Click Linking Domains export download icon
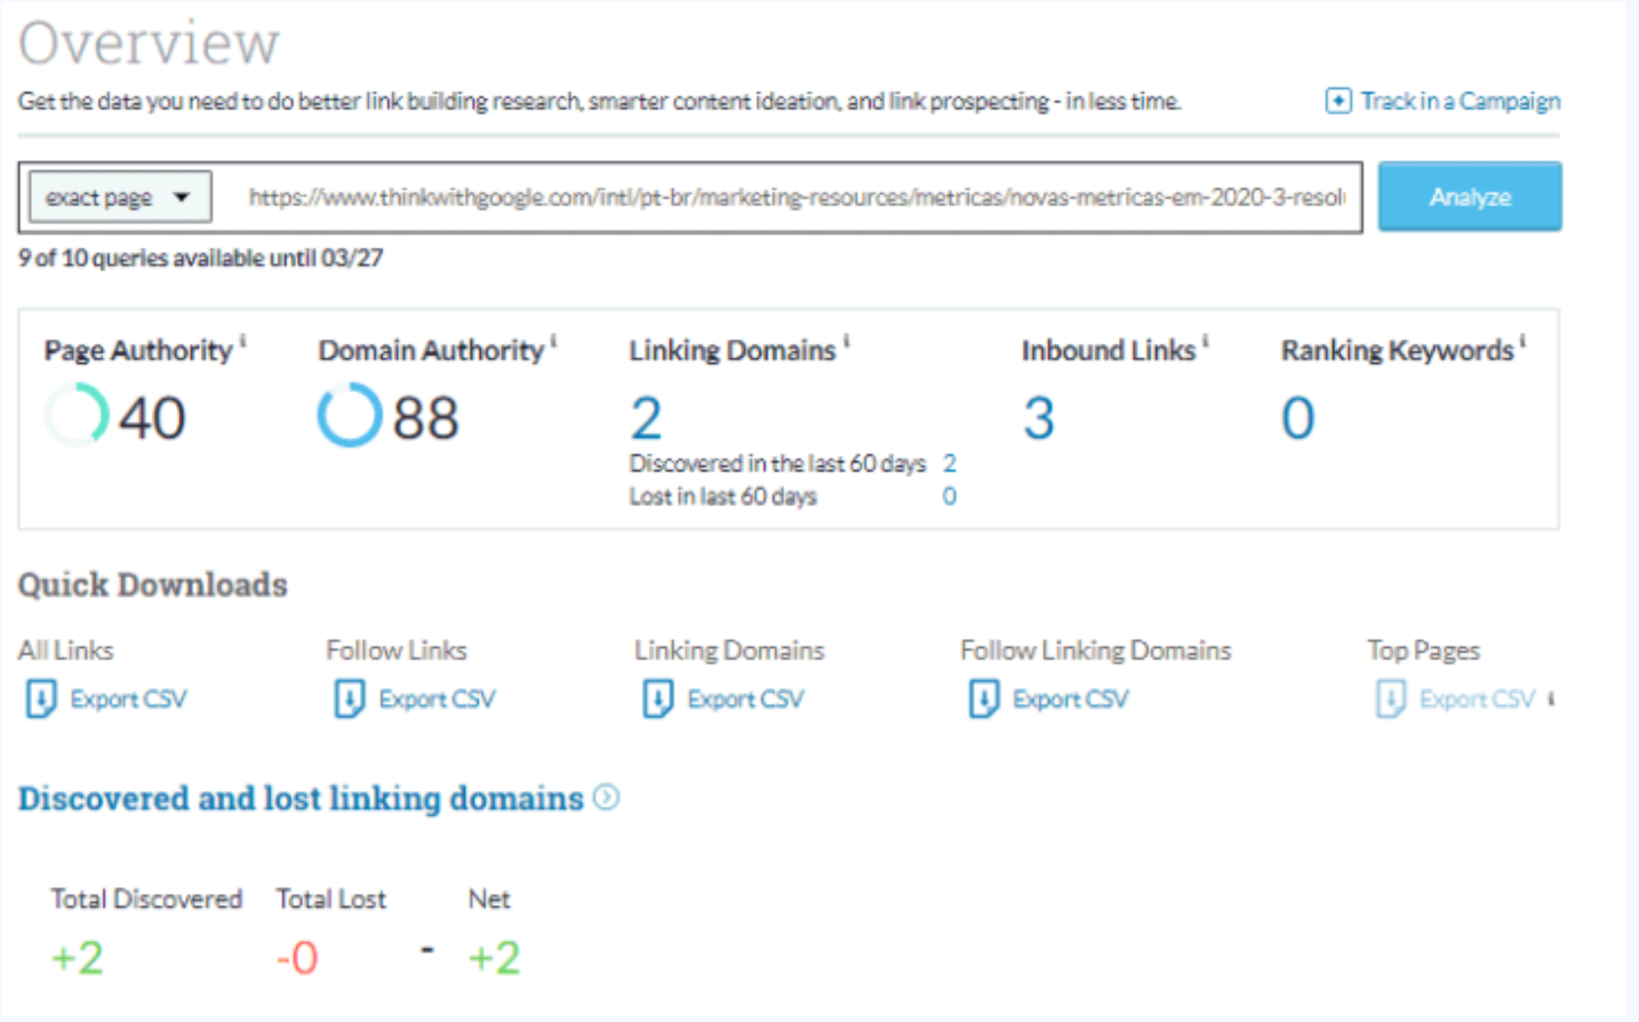The image size is (1639, 1022). 658,699
